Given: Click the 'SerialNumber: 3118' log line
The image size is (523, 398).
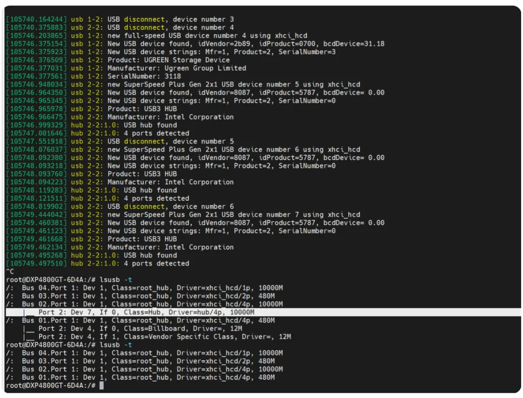Looking at the screenshot, I should [x=93, y=76].
